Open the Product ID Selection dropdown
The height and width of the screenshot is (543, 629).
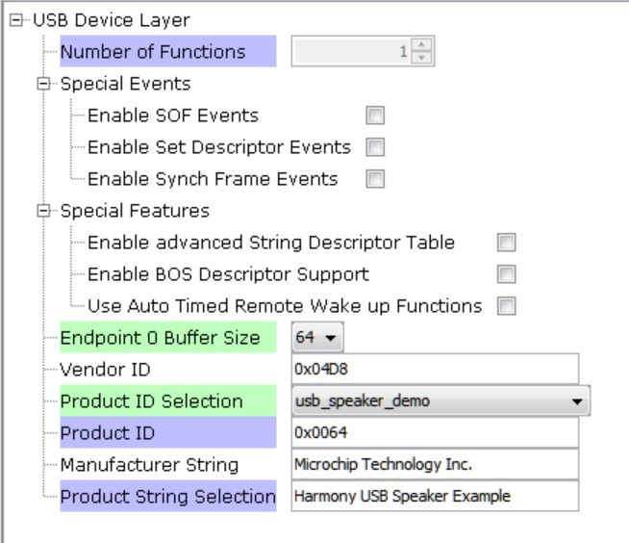pyautogui.click(x=440, y=401)
